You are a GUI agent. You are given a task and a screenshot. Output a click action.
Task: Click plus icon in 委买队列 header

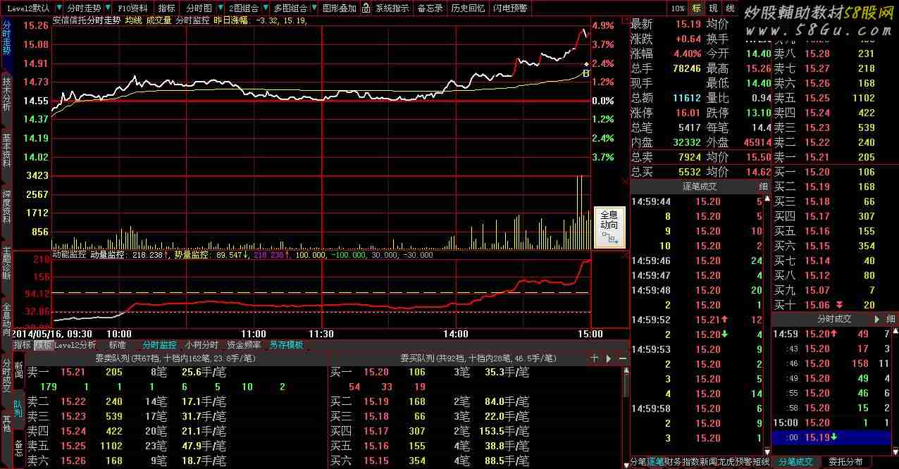click(594, 358)
